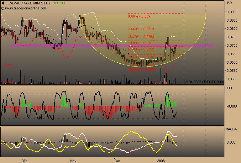Click the 100.00% - 0.0571 Fibonacci label
241x163 pixels.
pos(142,70)
